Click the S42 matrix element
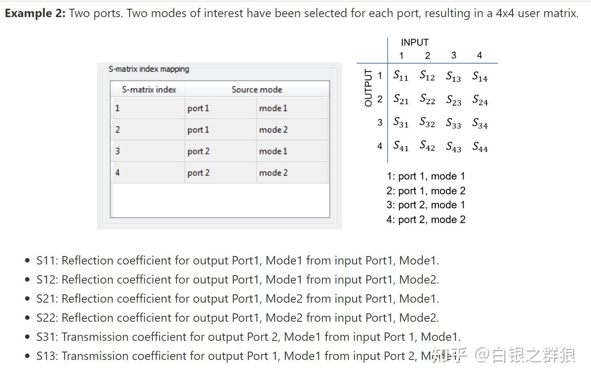The height and width of the screenshot is (379, 591). point(427,146)
